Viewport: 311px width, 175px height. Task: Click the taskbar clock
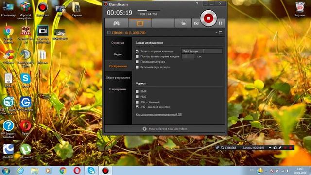click(300, 171)
